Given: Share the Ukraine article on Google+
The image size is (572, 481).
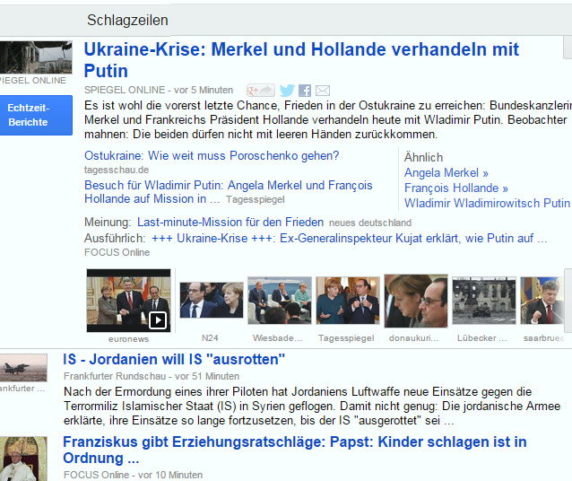Looking at the screenshot, I should [x=261, y=91].
